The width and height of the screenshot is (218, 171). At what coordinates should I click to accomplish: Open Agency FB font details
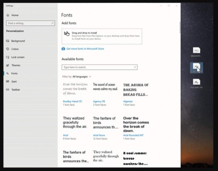click(99, 101)
